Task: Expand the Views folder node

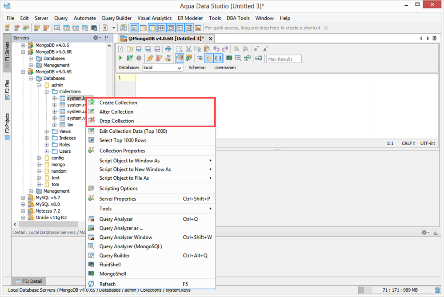Action: [x=47, y=131]
